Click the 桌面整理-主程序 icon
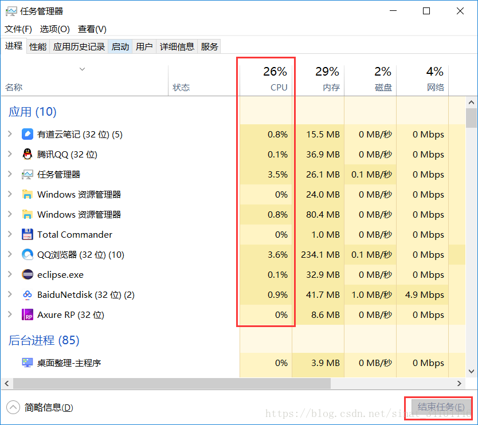The height and width of the screenshot is (425, 478). point(28,363)
